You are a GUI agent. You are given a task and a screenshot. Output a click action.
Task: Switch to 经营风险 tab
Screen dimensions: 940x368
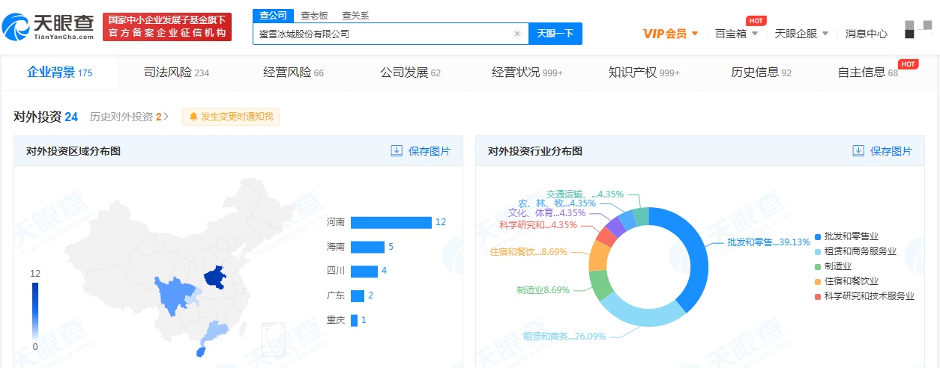(293, 73)
